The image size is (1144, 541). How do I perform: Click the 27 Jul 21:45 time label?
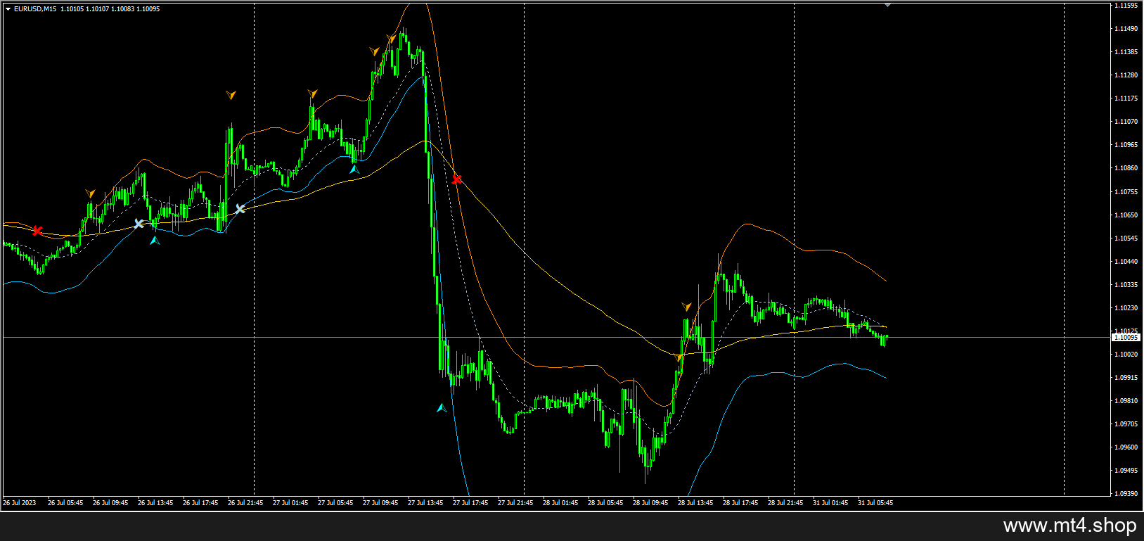[x=515, y=503]
